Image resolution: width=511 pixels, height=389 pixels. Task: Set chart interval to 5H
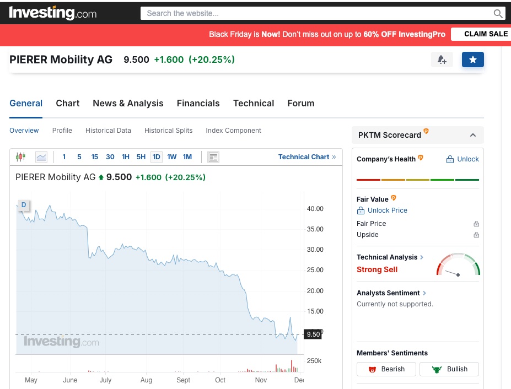click(x=141, y=157)
